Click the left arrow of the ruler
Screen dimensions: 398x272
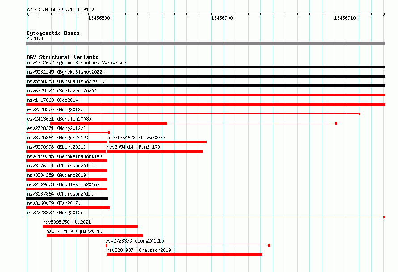pos(28,14)
